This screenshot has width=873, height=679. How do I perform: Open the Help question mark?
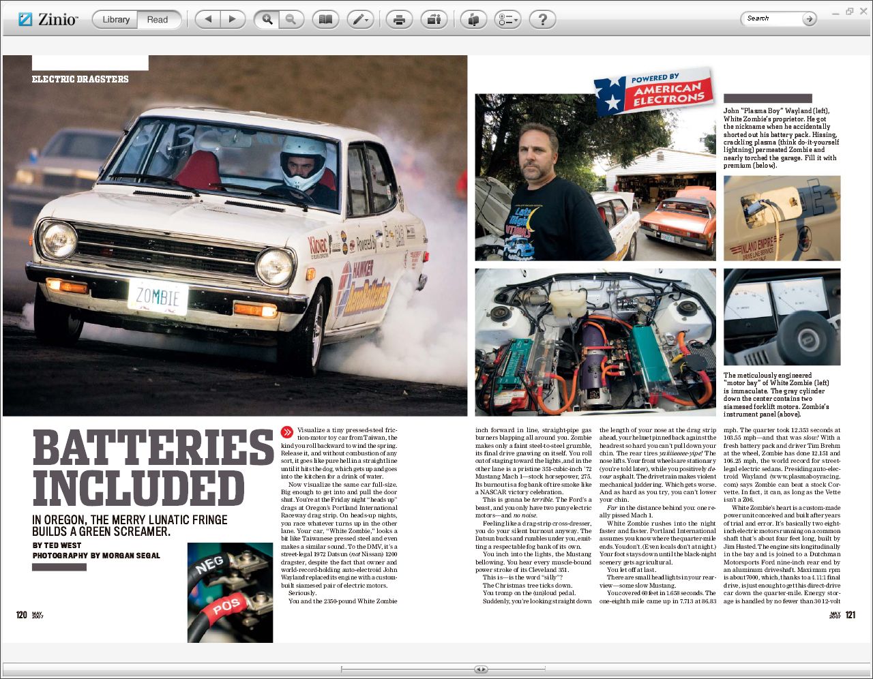(542, 20)
